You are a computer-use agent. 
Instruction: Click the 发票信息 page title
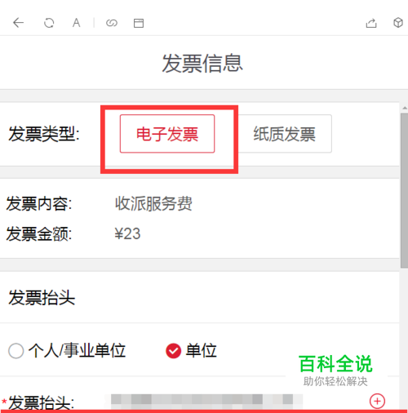point(202,64)
